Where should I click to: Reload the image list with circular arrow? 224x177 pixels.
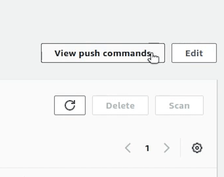pos(70,105)
